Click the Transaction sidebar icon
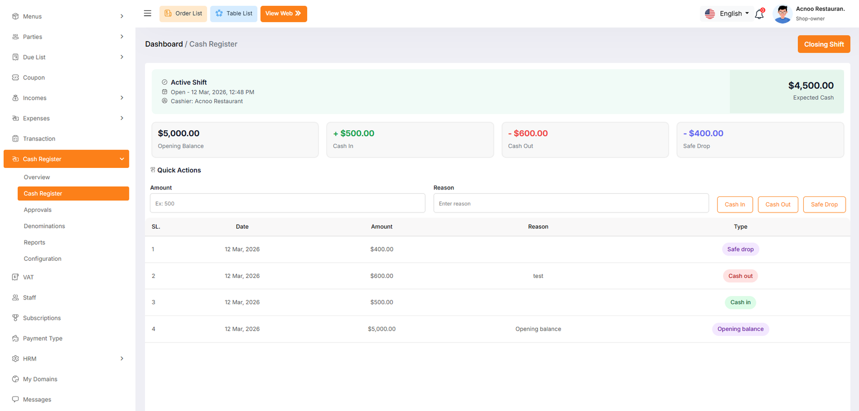This screenshot has height=411, width=859. (16, 139)
